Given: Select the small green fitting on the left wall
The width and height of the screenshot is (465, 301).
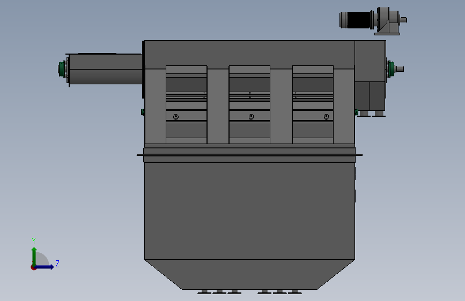Looking at the screenshot, I should click(x=143, y=112).
